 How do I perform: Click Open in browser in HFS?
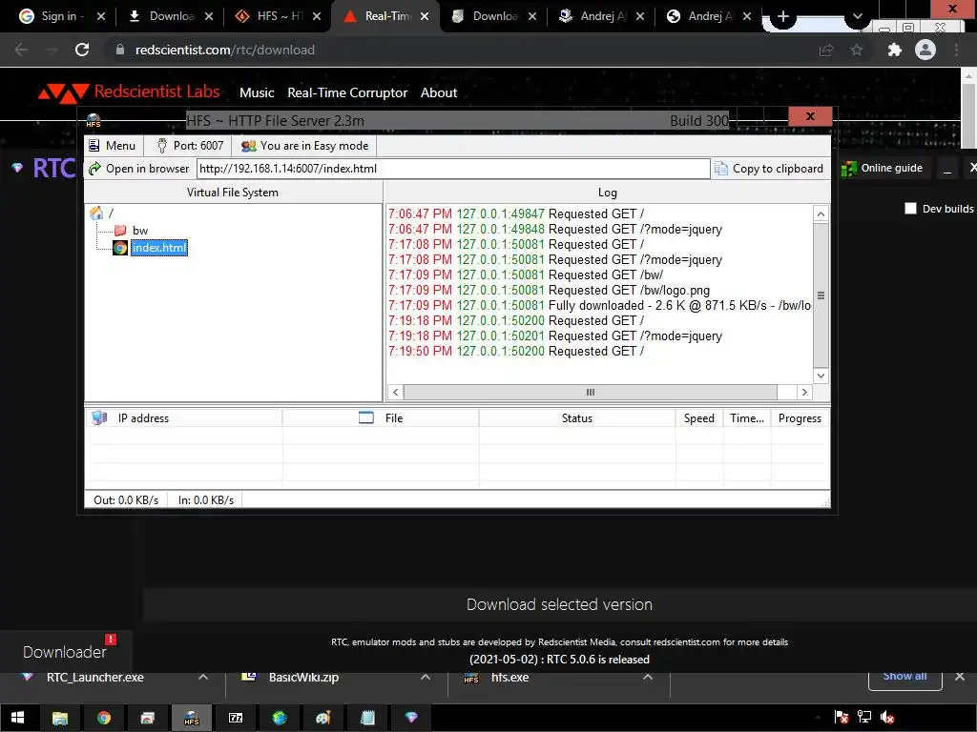(139, 169)
